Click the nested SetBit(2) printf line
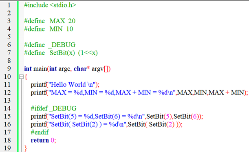 pos(106,124)
